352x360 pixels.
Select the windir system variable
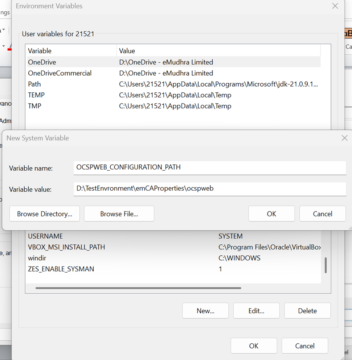click(x=37, y=258)
